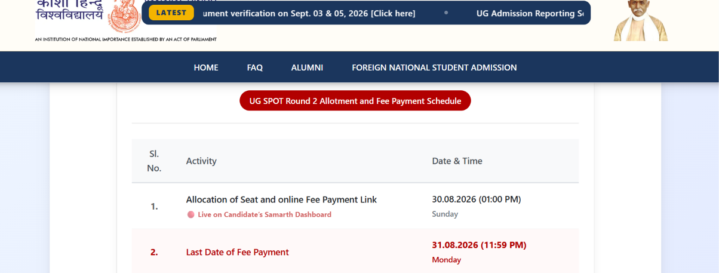Viewport: 719px width, 273px height.
Task: Click the Sl. No. column header
Action: tap(154, 161)
